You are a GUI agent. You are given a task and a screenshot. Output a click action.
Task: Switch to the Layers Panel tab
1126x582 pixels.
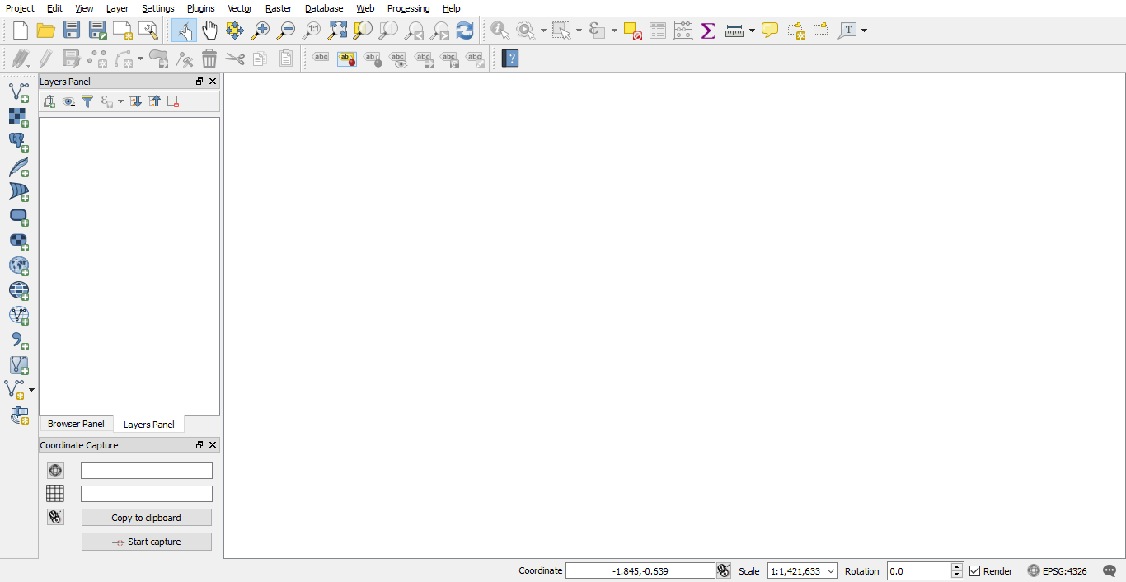[149, 425]
